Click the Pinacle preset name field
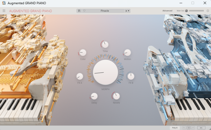Viewport: 211px width, 130px height. tap(105, 11)
